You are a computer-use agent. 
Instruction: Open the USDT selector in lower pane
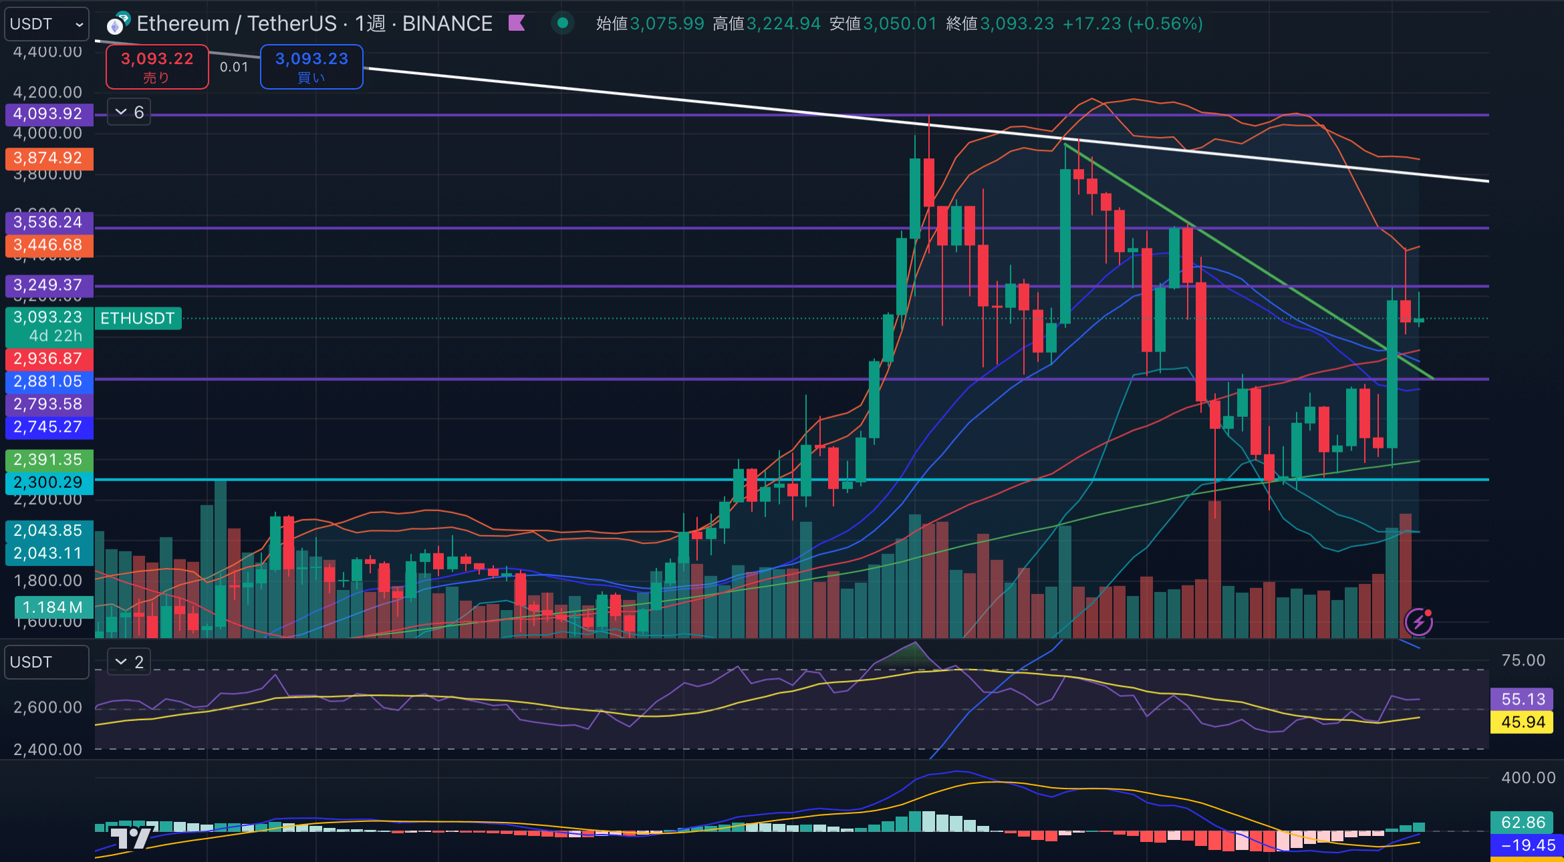tap(46, 662)
